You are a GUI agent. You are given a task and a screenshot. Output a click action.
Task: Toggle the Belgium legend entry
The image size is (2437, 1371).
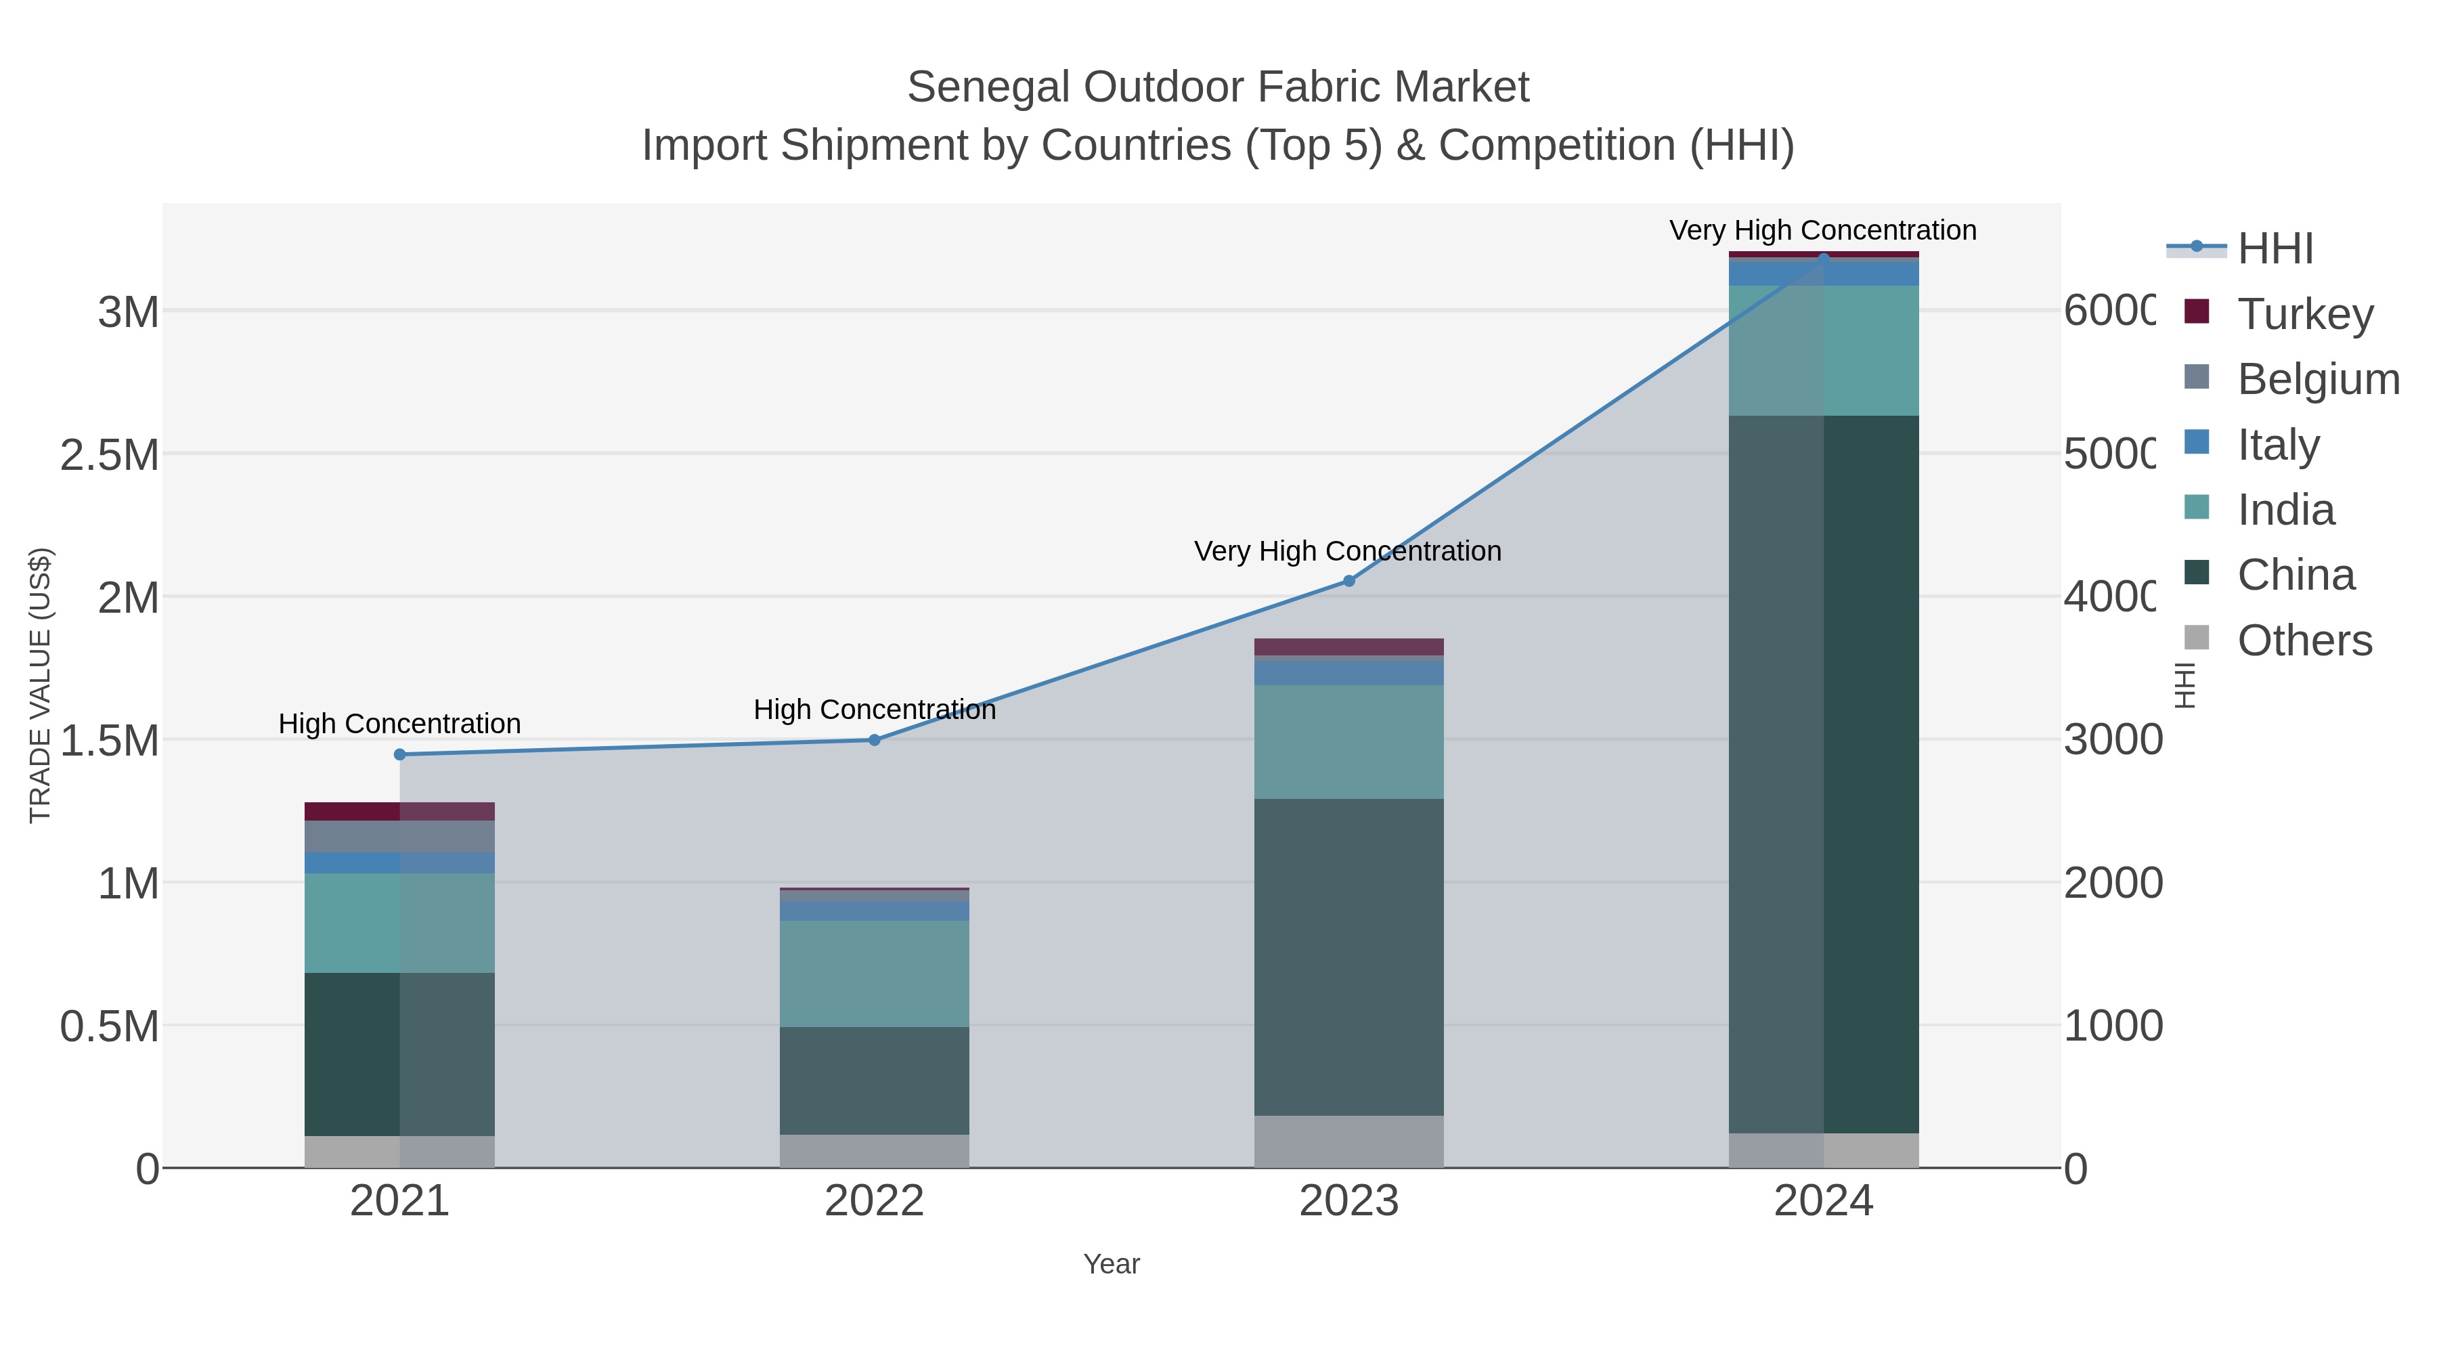[2292, 378]
